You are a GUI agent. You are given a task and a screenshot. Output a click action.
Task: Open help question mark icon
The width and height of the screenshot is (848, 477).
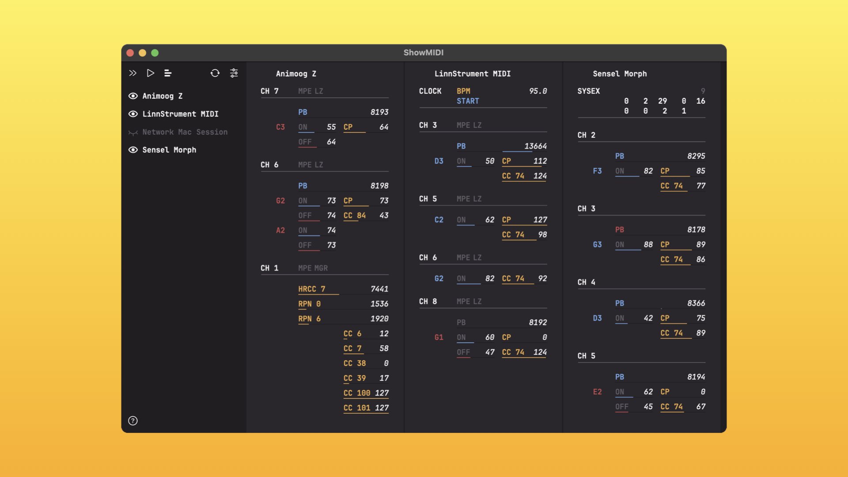coord(133,421)
